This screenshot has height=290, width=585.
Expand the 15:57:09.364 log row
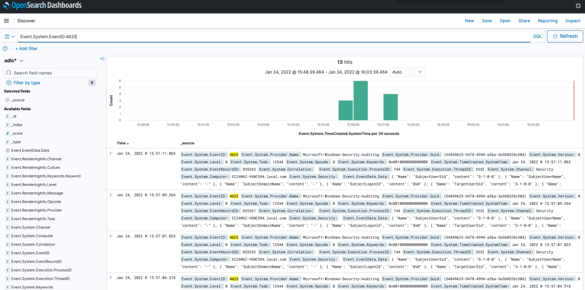pos(110,195)
